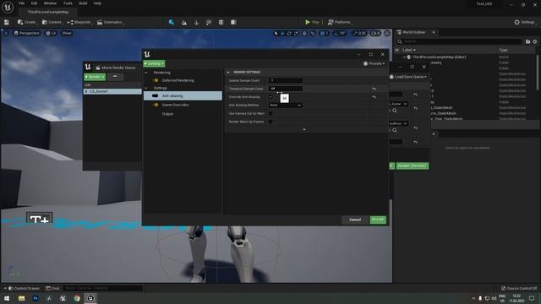Open the Help menu
The height and width of the screenshot is (304, 541).
(x=97, y=3)
